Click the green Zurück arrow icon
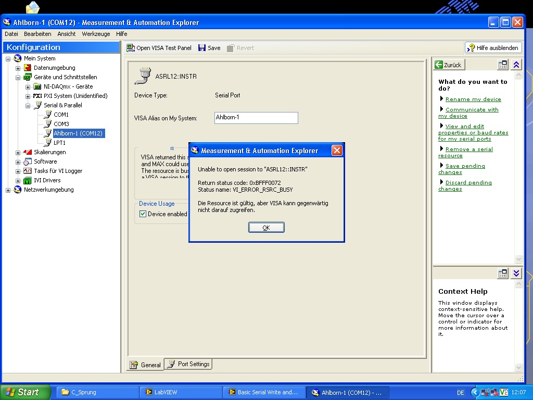Image resolution: width=533 pixels, height=400 pixels. [x=439, y=65]
